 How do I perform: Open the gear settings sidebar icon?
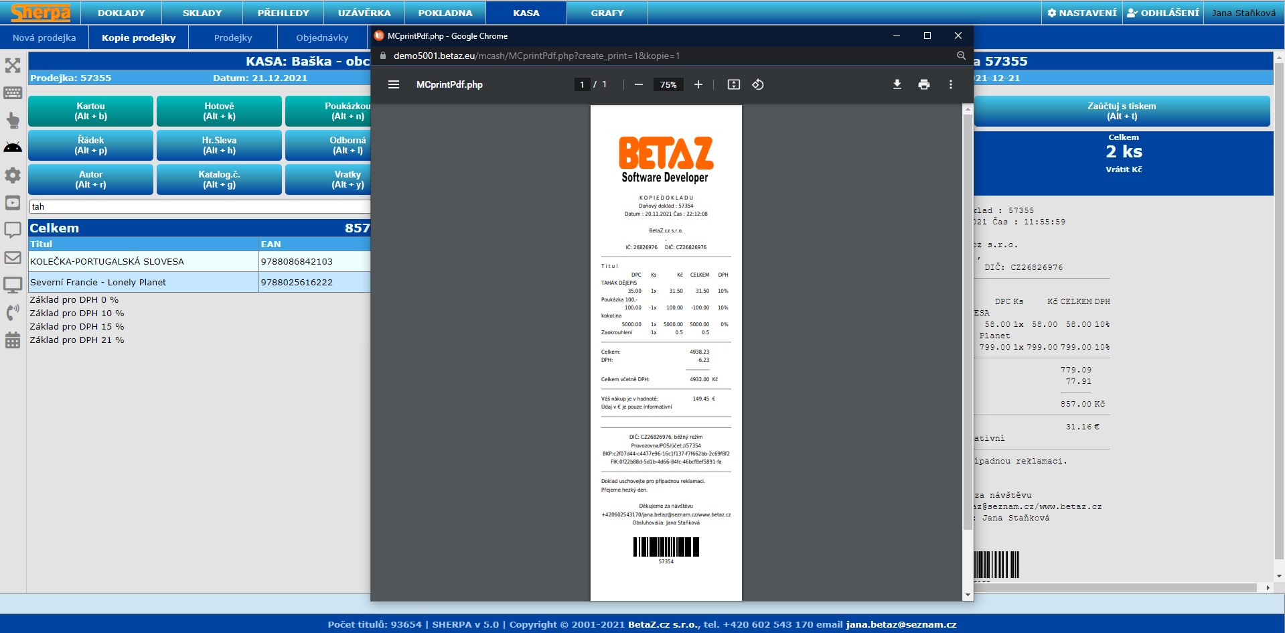click(x=13, y=175)
